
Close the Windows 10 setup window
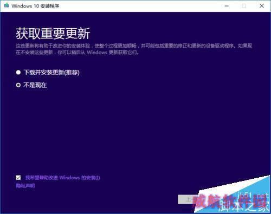(262, 6)
